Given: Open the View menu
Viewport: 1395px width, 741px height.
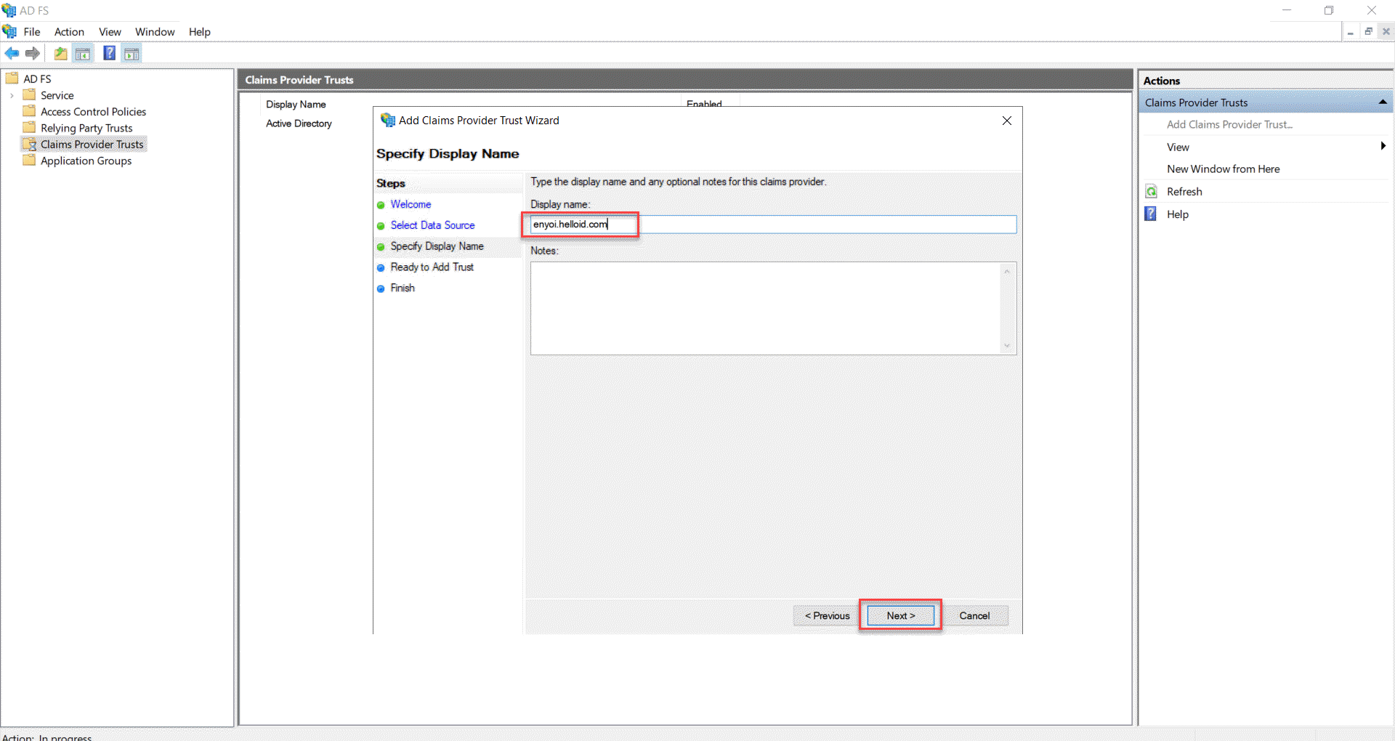Looking at the screenshot, I should click(x=110, y=32).
